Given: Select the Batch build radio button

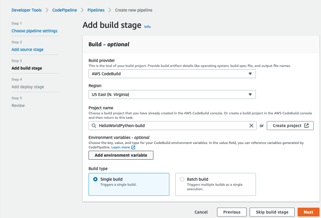Looking at the screenshot, I should 182,179.
